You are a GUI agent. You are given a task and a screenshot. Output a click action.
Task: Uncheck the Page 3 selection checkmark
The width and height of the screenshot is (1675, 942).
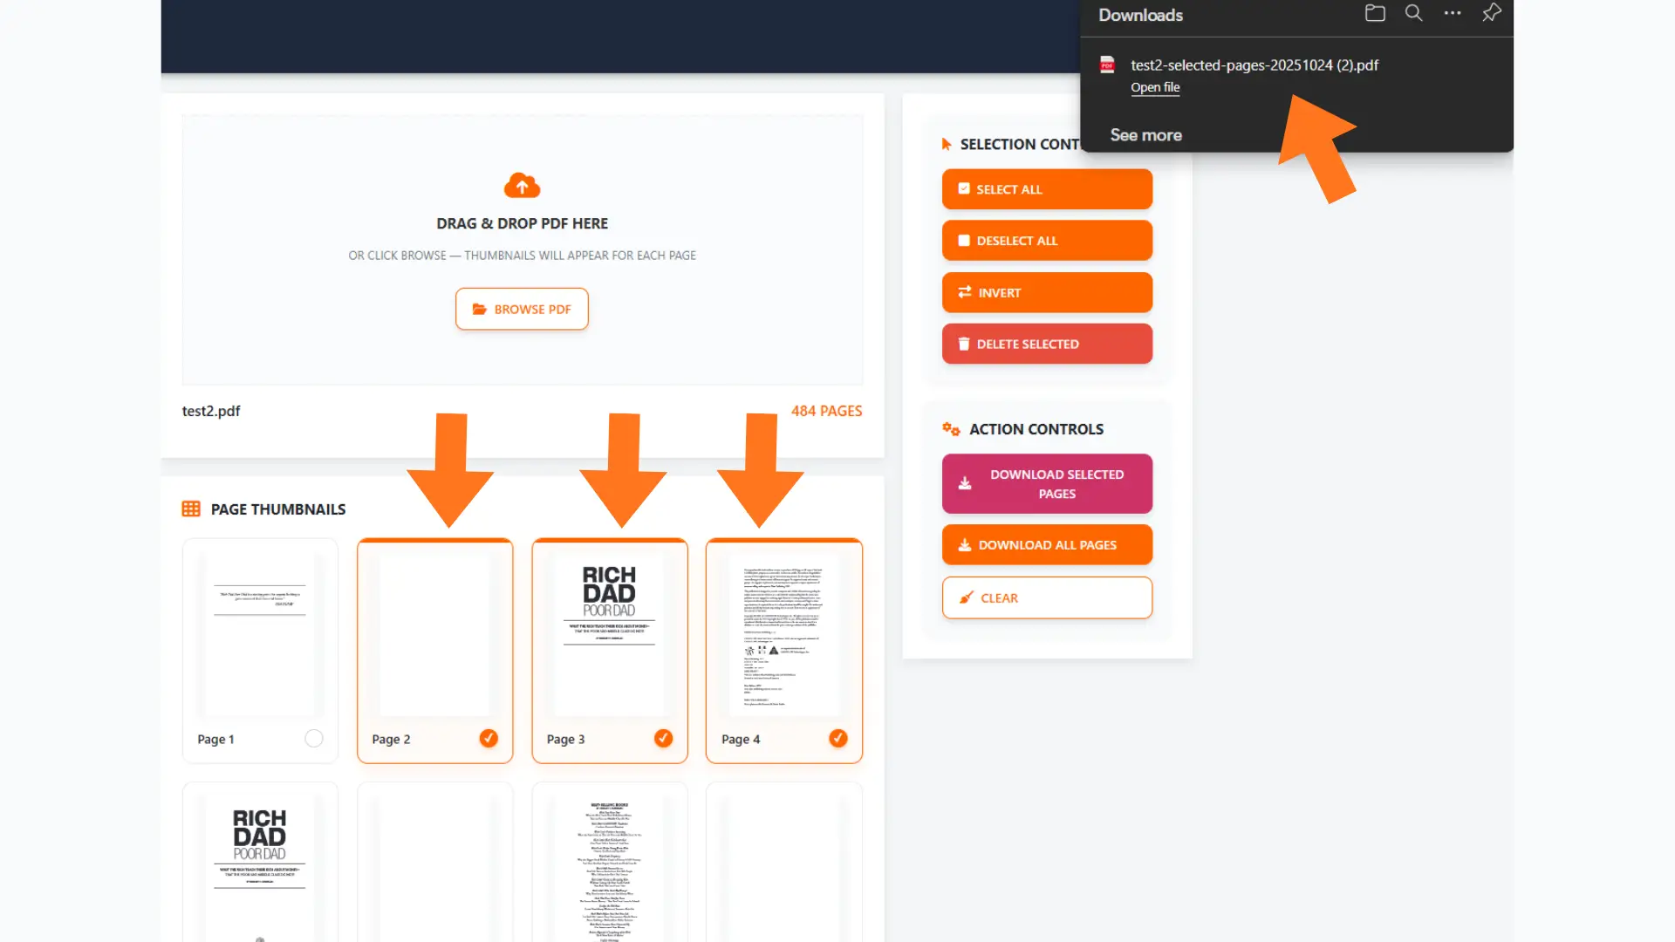(663, 739)
